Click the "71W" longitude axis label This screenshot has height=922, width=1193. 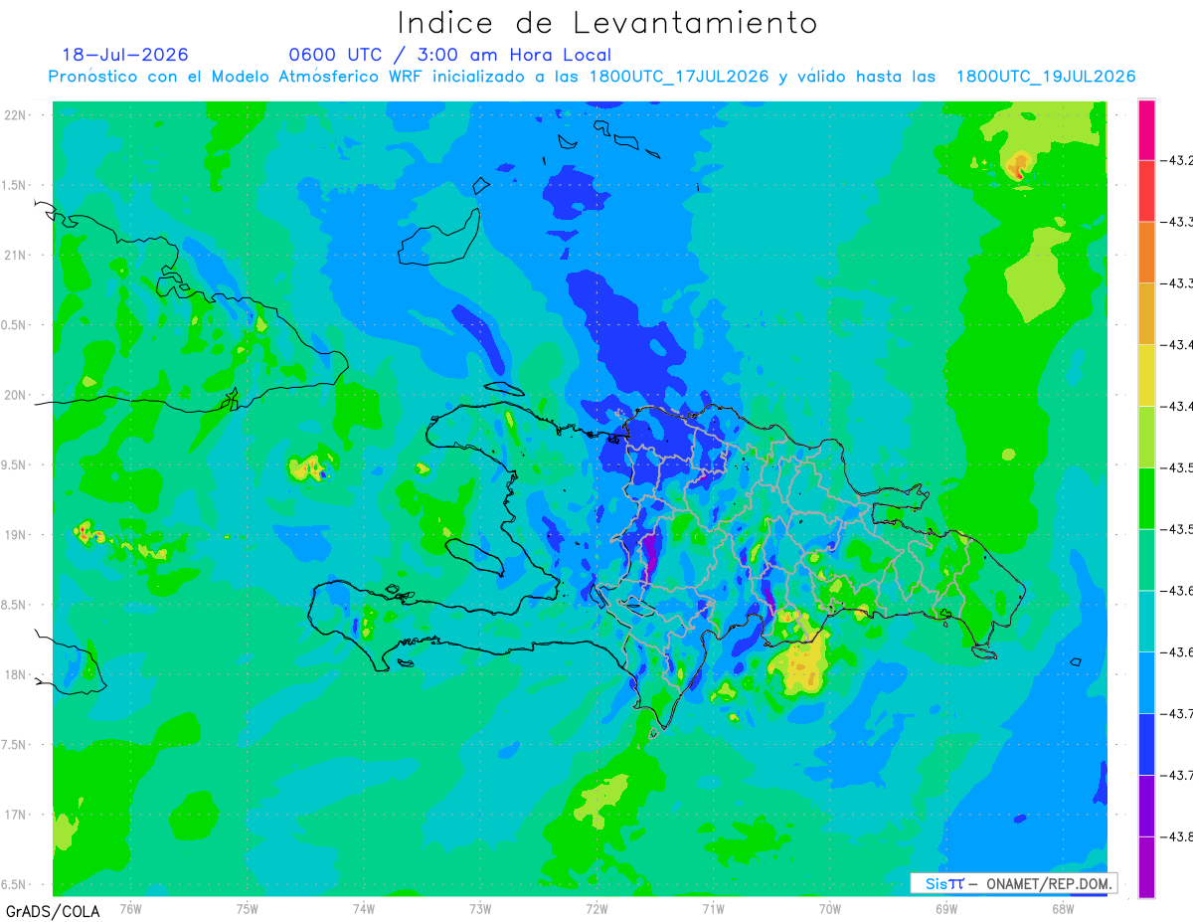(x=713, y=908)
